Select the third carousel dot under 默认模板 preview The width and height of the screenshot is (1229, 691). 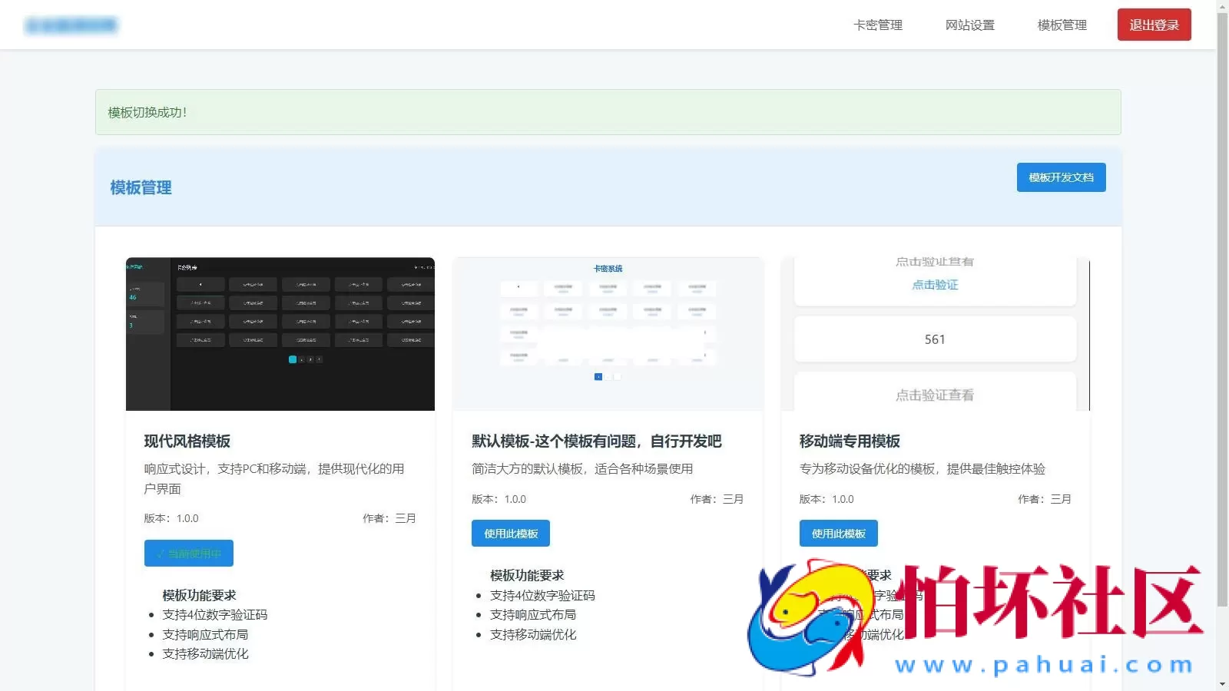(618, 376)
